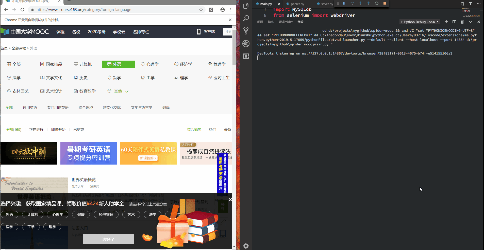Click the 选好了 confirm button
This screenshot has height=250, width=484.
[x=108, y=239]
